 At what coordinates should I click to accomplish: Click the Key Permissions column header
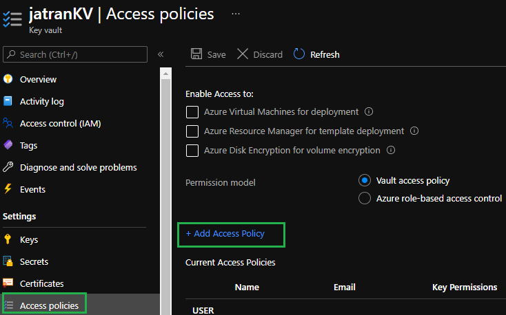tap(465, 287)
